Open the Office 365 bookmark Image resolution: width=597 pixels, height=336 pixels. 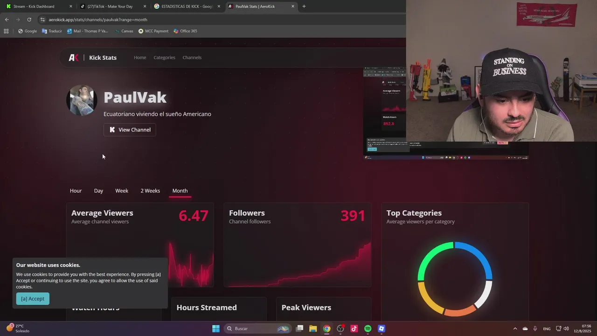[185, 31]
